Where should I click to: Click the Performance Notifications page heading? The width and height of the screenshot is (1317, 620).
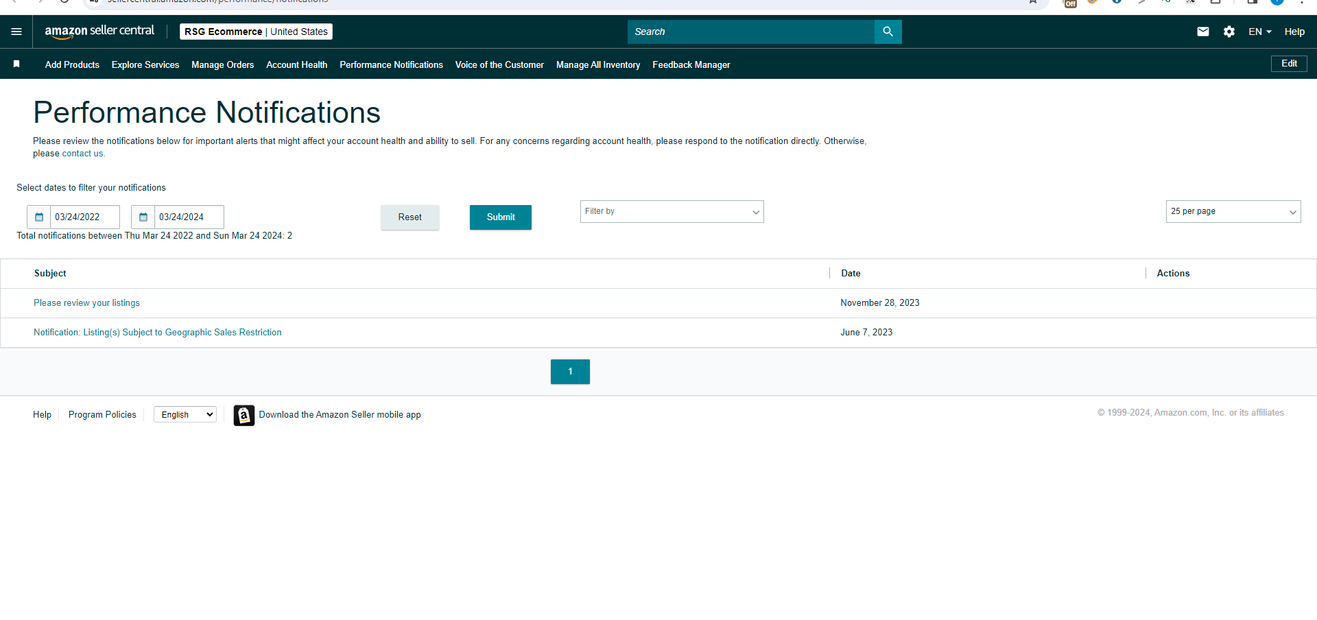[x=206, y=112]
